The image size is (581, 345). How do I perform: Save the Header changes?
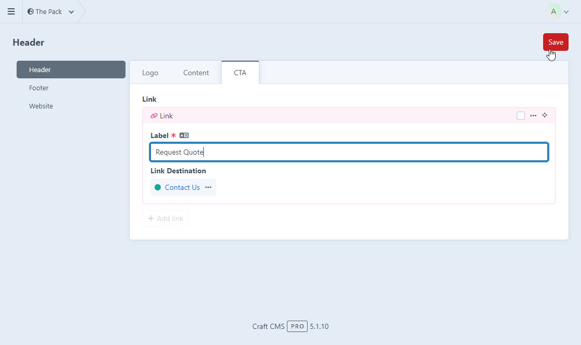[555, 42]
